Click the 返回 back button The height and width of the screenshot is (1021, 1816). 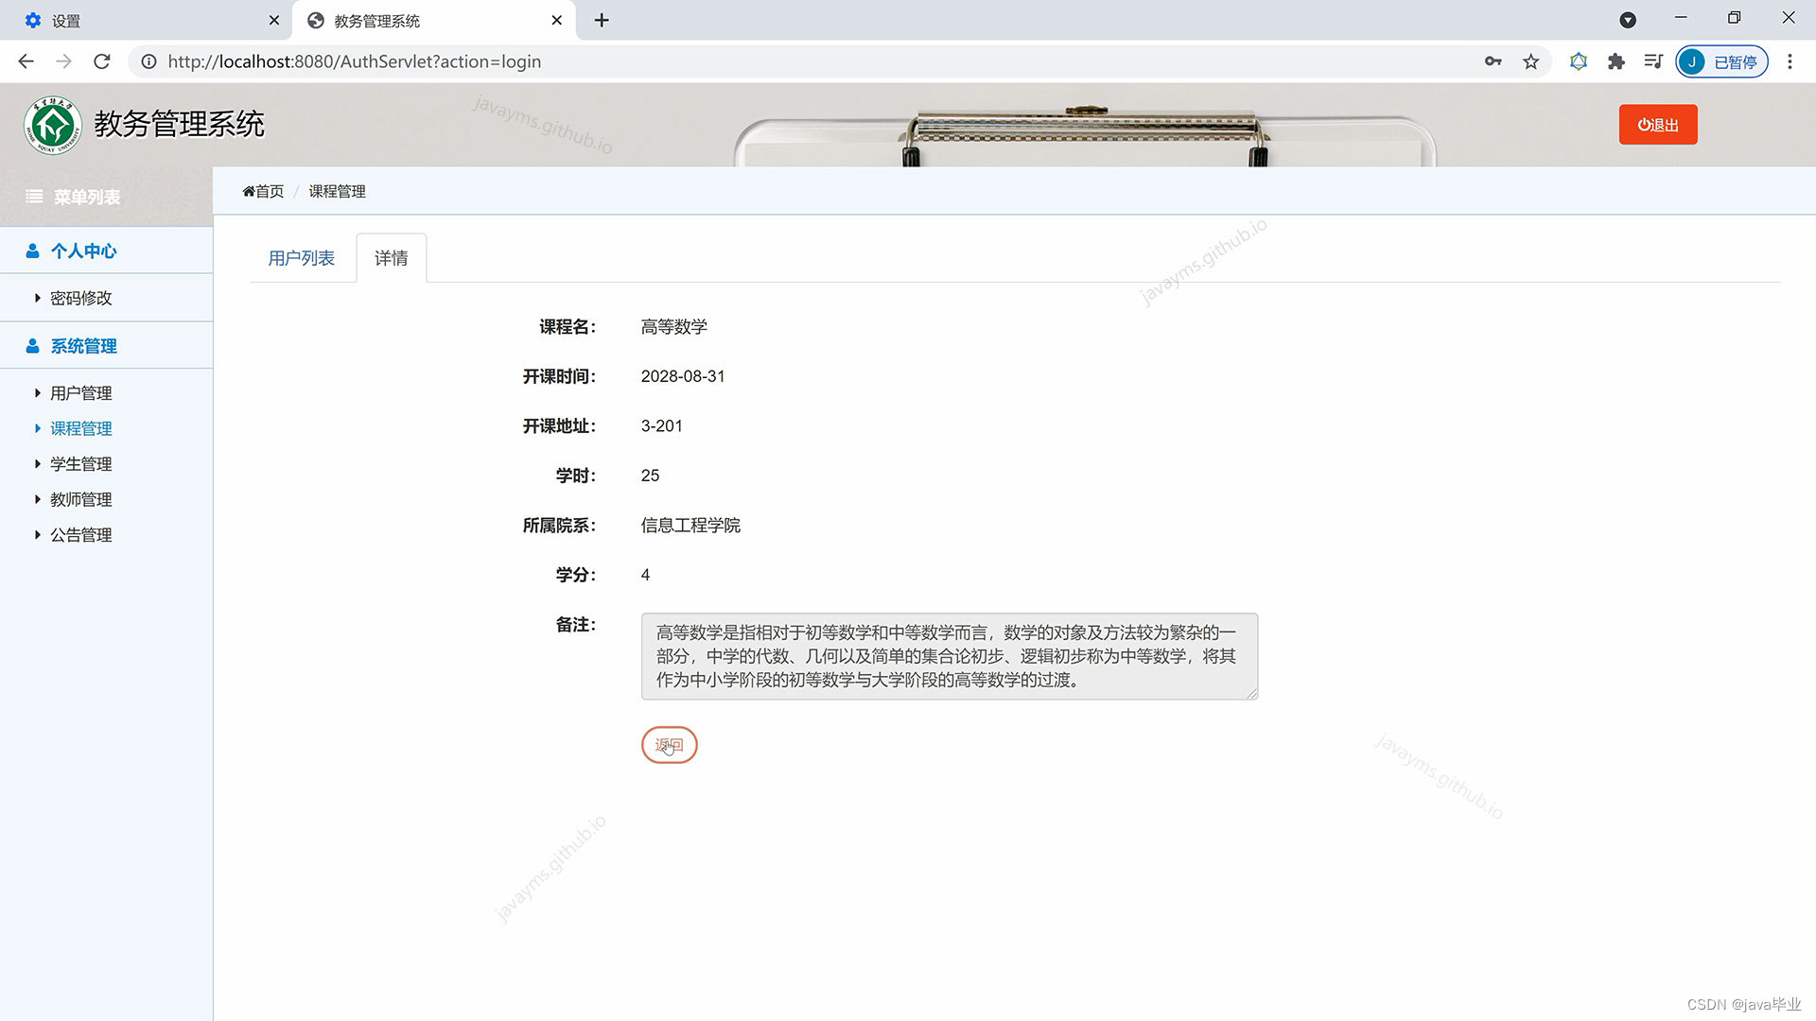click(x=669, y=745)
